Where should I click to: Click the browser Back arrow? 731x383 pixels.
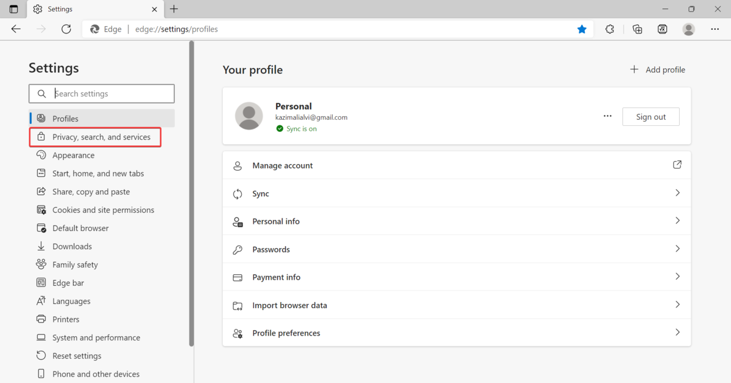[16, 29]
